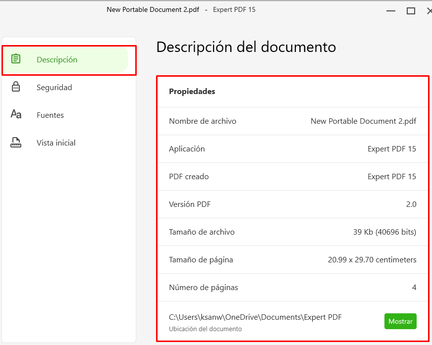Click the title bar file name text

point(153,9)
